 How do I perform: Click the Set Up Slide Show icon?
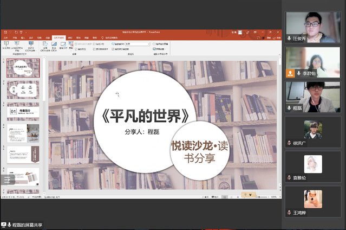click(45, 44)
